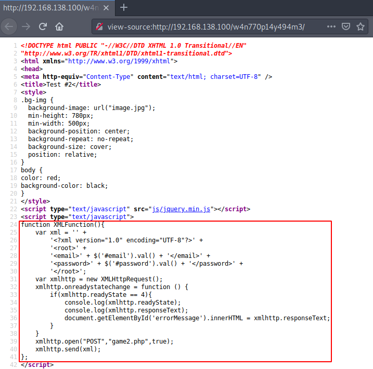373x369 pixels.
Task: Click the 'xmlhttp.onreadystatechange' line
Action: 112,287
